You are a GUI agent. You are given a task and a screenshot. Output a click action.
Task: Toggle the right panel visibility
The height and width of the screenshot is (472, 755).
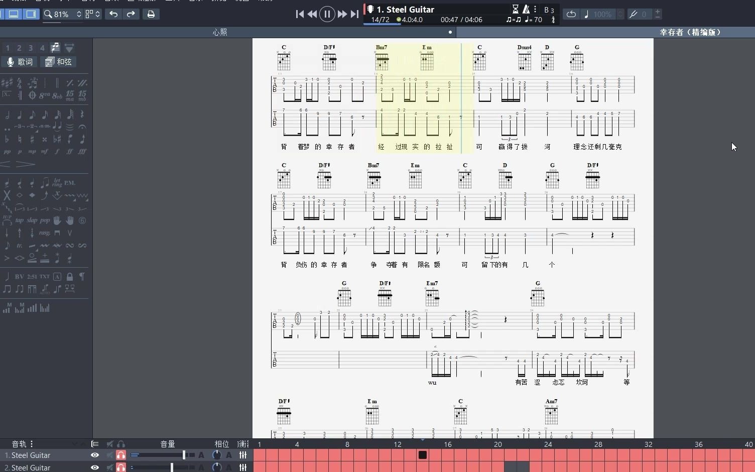click(31, 14)
